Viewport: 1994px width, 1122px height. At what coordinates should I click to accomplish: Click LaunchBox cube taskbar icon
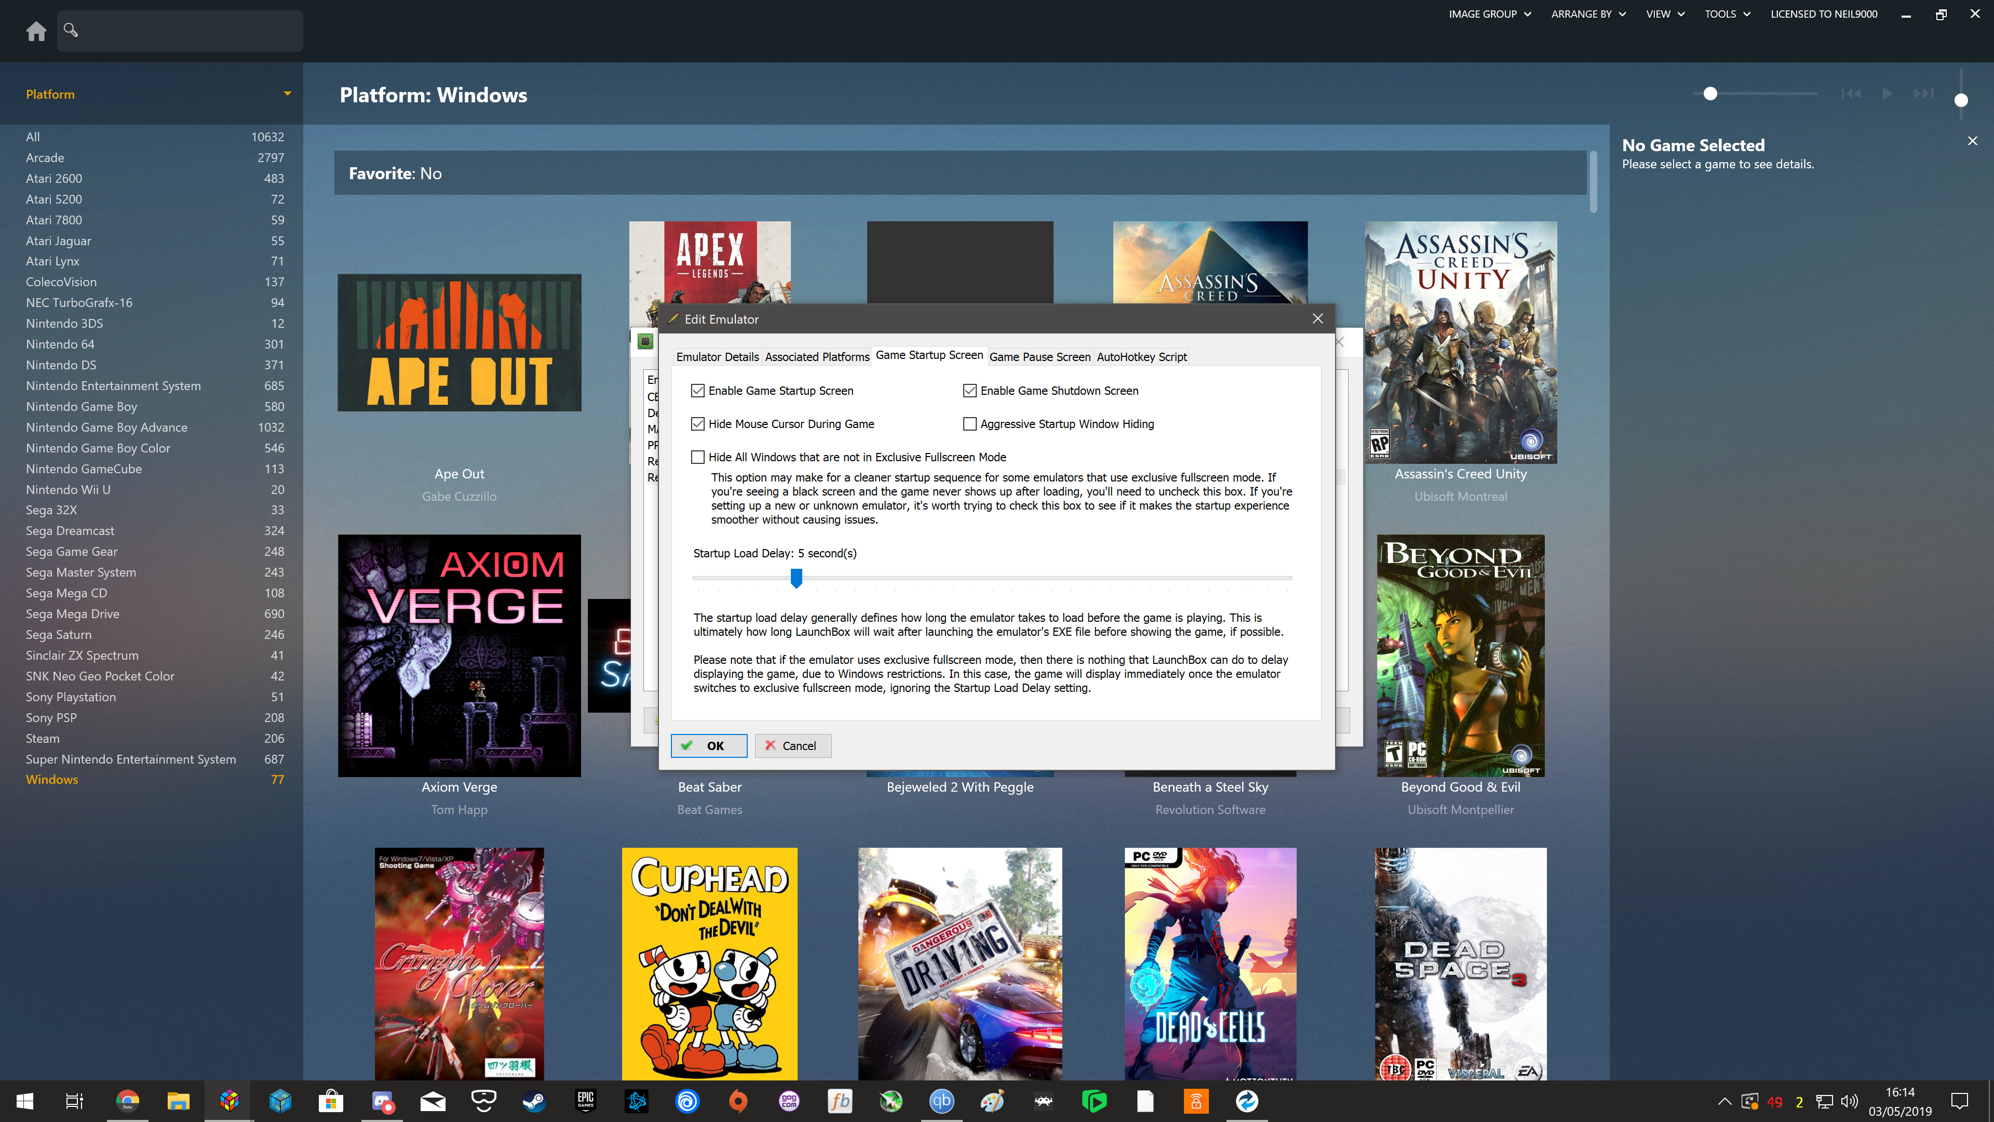pos(229,1101)
